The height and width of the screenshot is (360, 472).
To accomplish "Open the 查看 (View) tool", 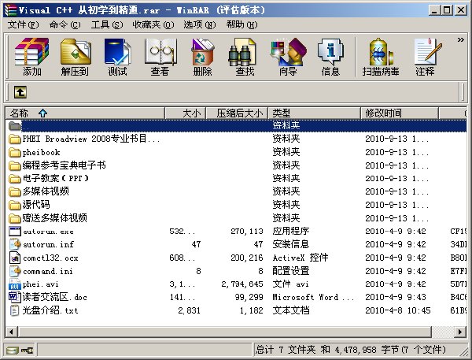I will [x=160, y=57].
